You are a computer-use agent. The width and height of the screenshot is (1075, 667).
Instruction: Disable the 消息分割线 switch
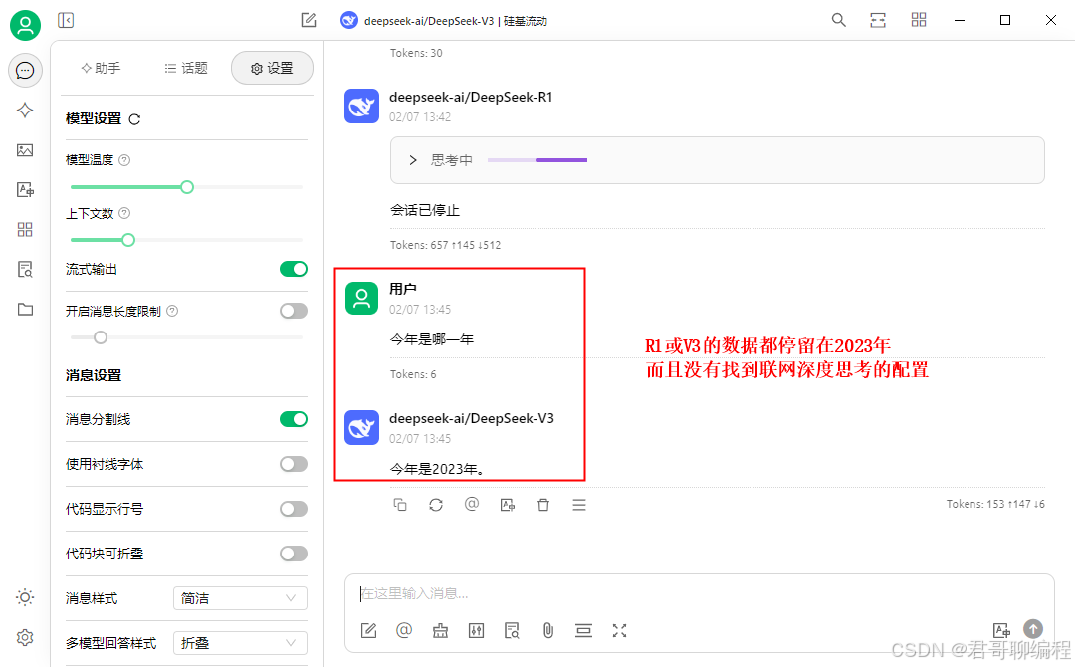click(x=294, y=419)
